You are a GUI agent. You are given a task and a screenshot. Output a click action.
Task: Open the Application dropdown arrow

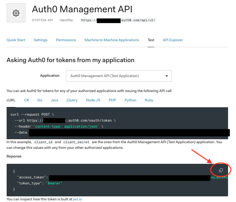point(166,76)
